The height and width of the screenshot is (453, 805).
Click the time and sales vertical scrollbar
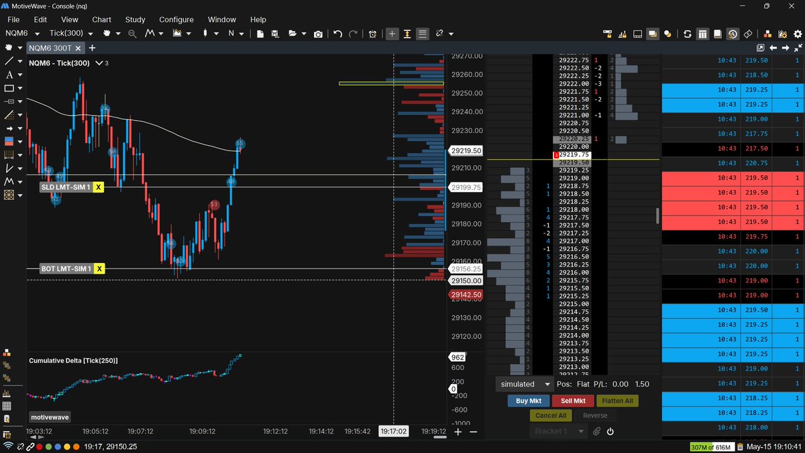[657, 215]
